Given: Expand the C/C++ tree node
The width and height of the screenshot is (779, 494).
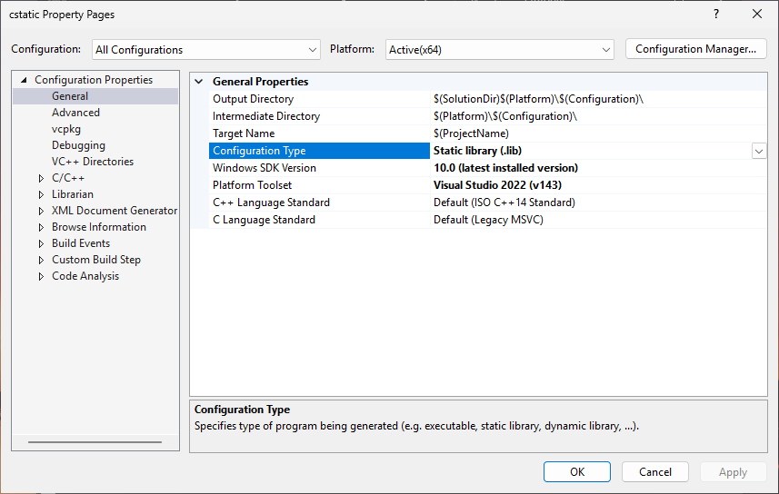Looking at the screenshot, I should [x=41, y=178].
